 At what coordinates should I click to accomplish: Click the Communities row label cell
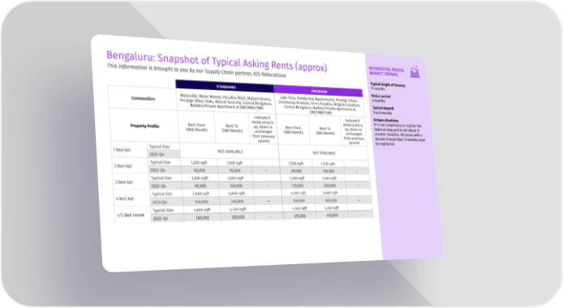click(x=143, y=98)
